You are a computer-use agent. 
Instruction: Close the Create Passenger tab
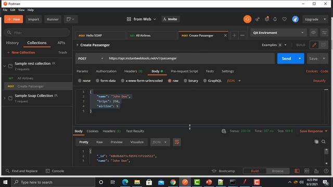pyautogui.click(x=225, y=35)
